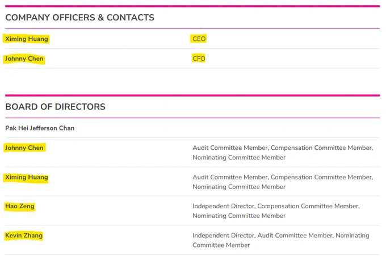
Task: Select Johnny Chen under Board of Directors
Action: 24,148
